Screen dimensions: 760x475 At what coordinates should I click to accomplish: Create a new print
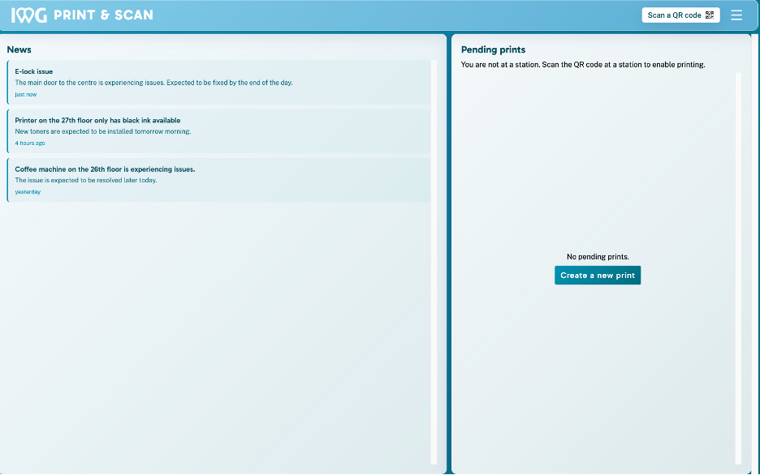(x=598, y=276)
